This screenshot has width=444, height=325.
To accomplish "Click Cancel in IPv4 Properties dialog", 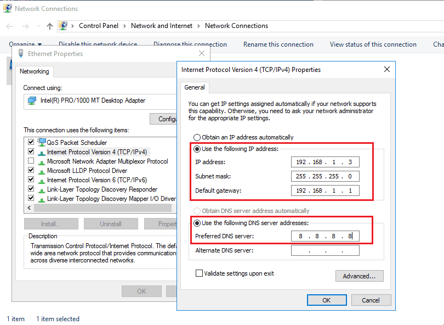I will (371, 300).
